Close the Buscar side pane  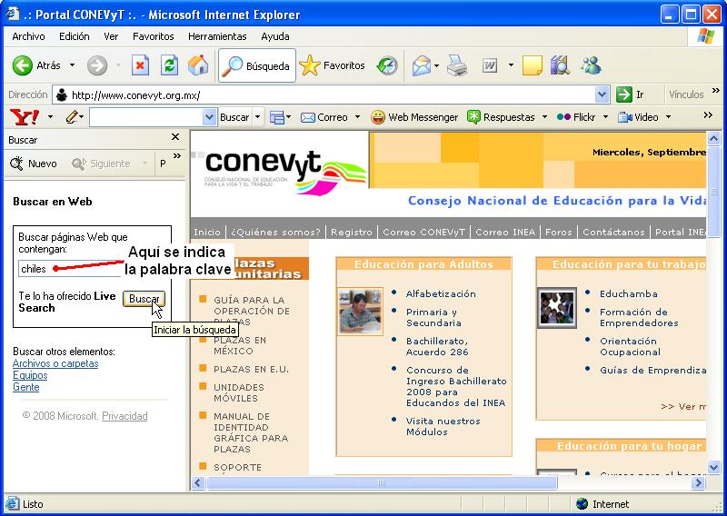coord(175,137)
